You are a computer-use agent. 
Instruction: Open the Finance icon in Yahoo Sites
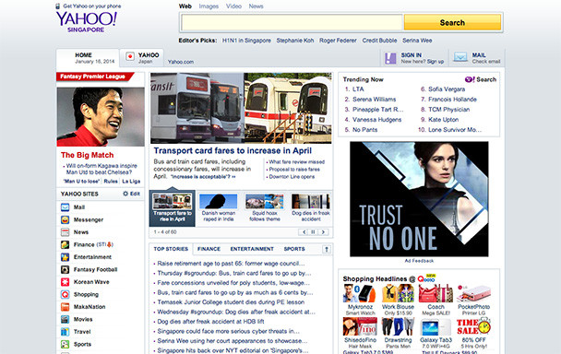point(65,245)
